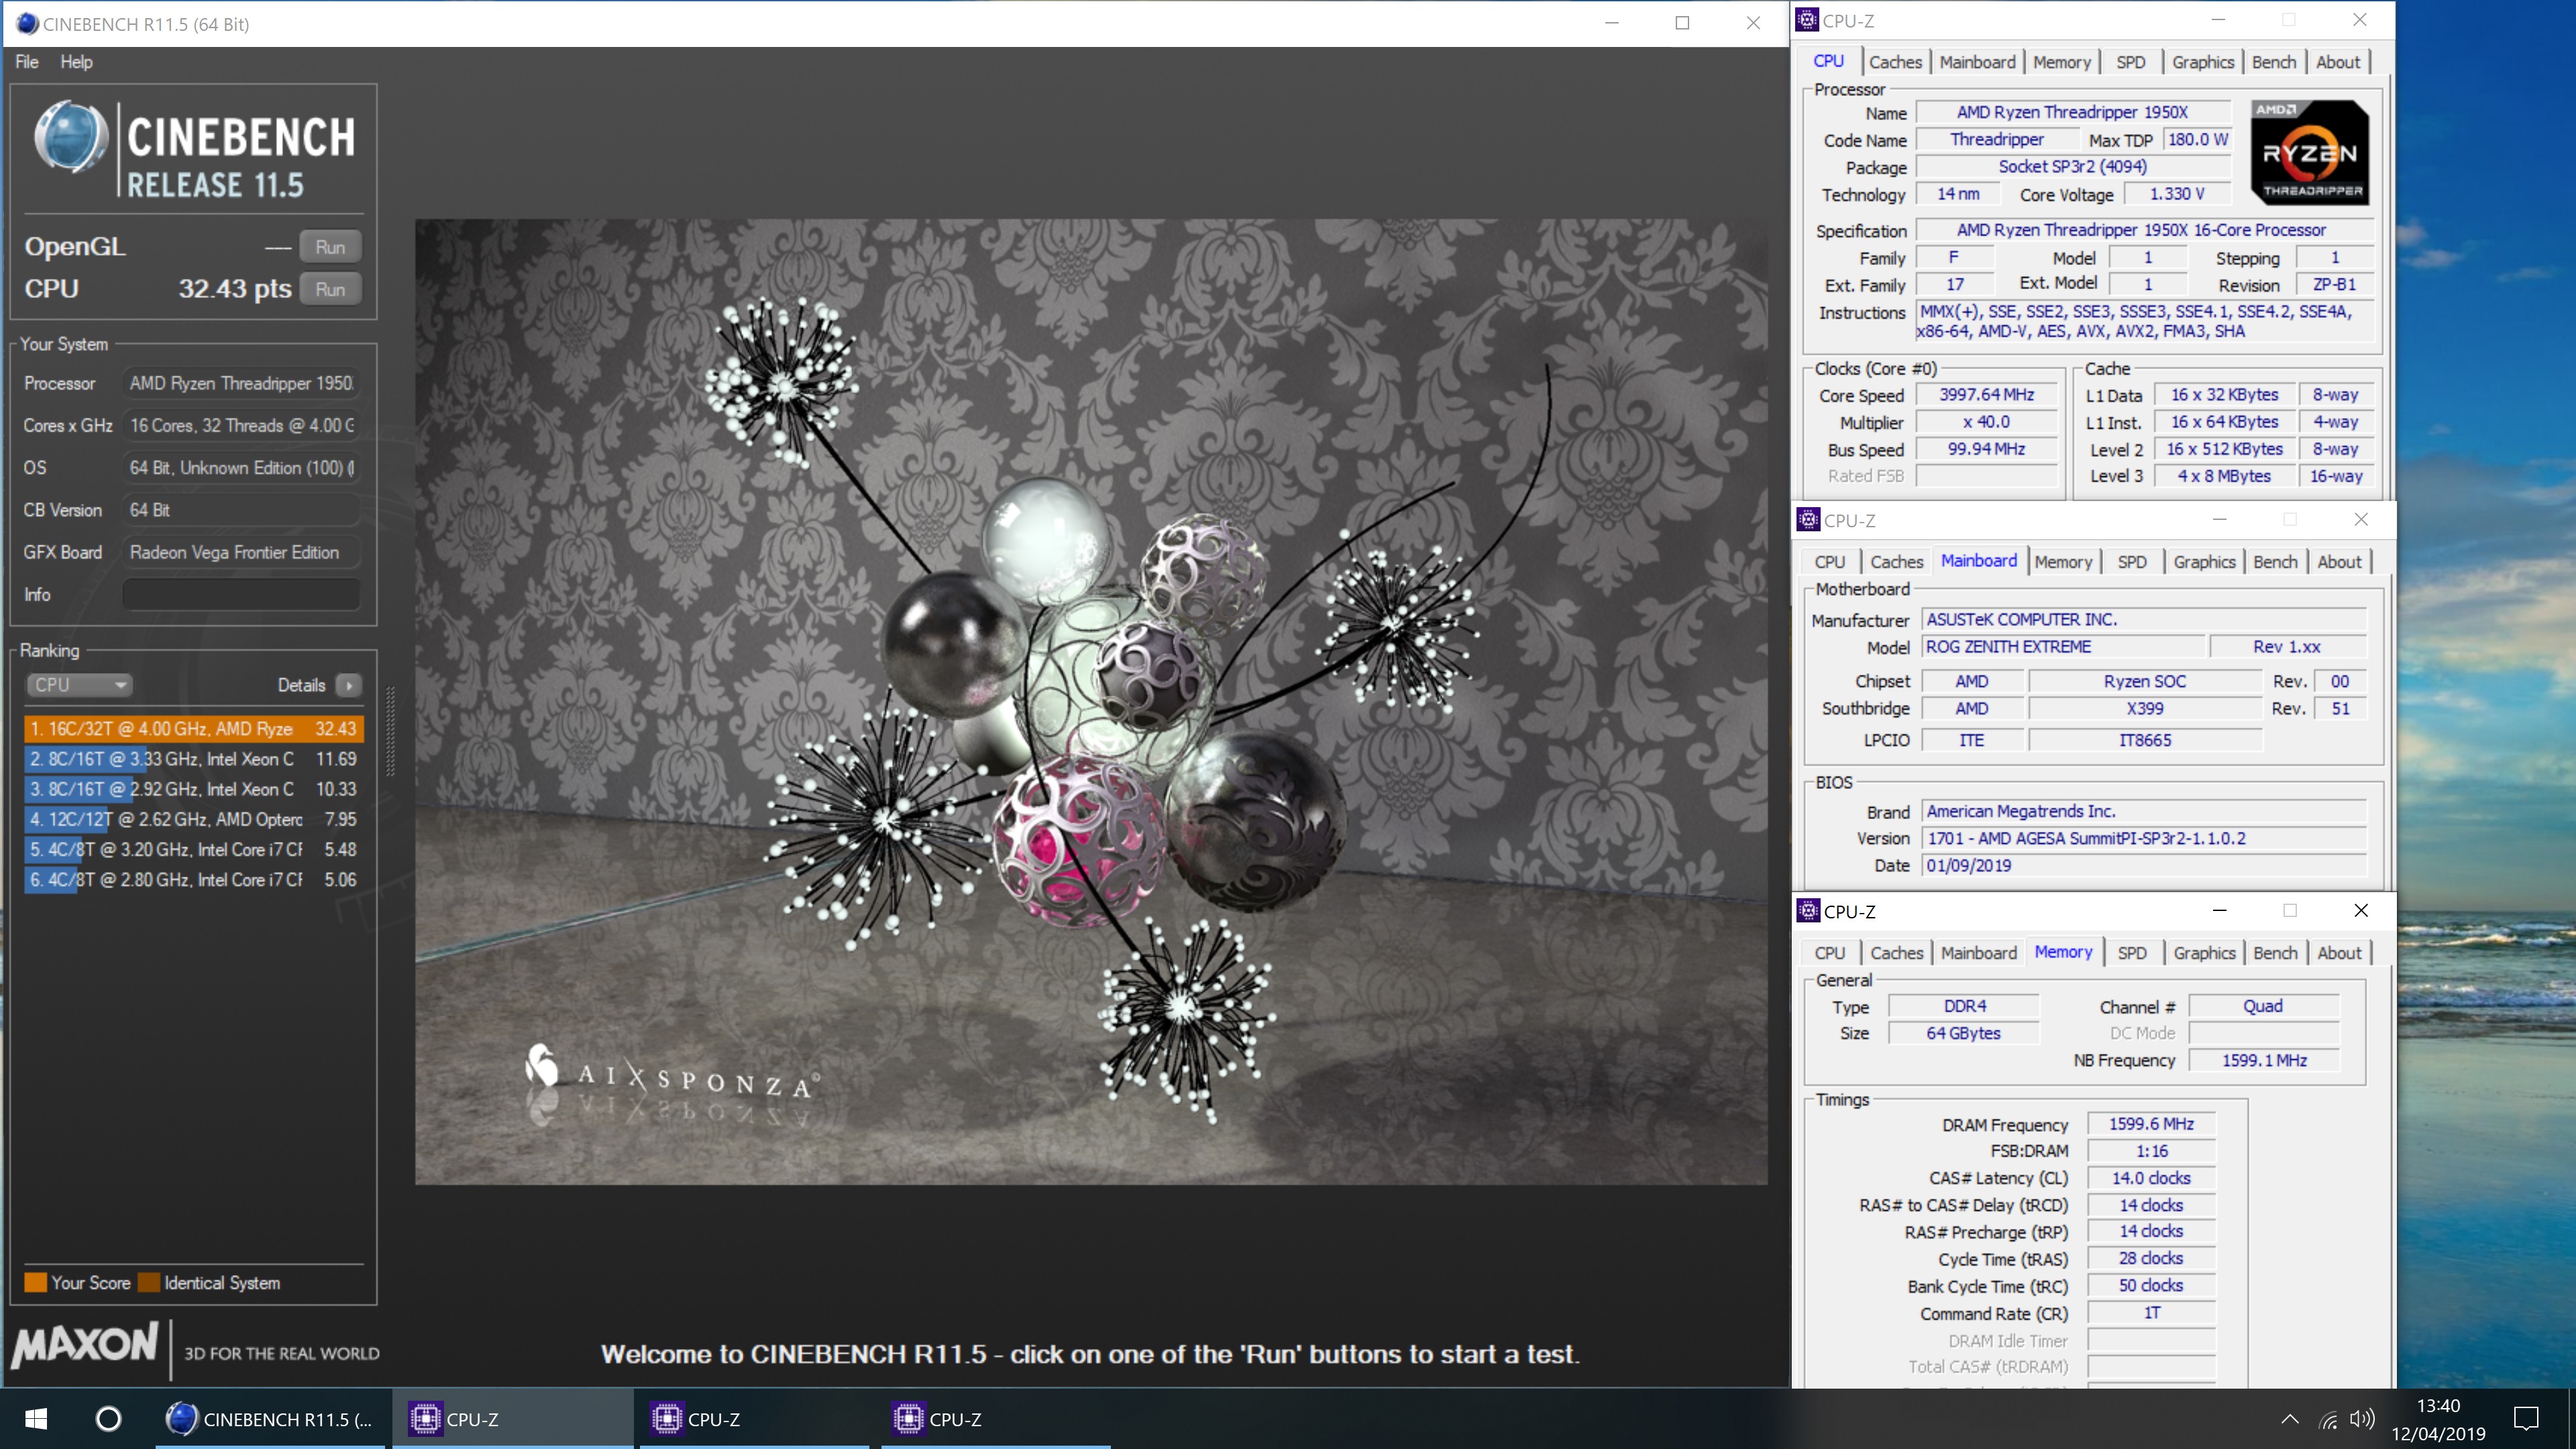Activate Cinebench R11.5 taskbar button
Viewport: 2576px width, 1449px height.
[x=270, y=1419]
